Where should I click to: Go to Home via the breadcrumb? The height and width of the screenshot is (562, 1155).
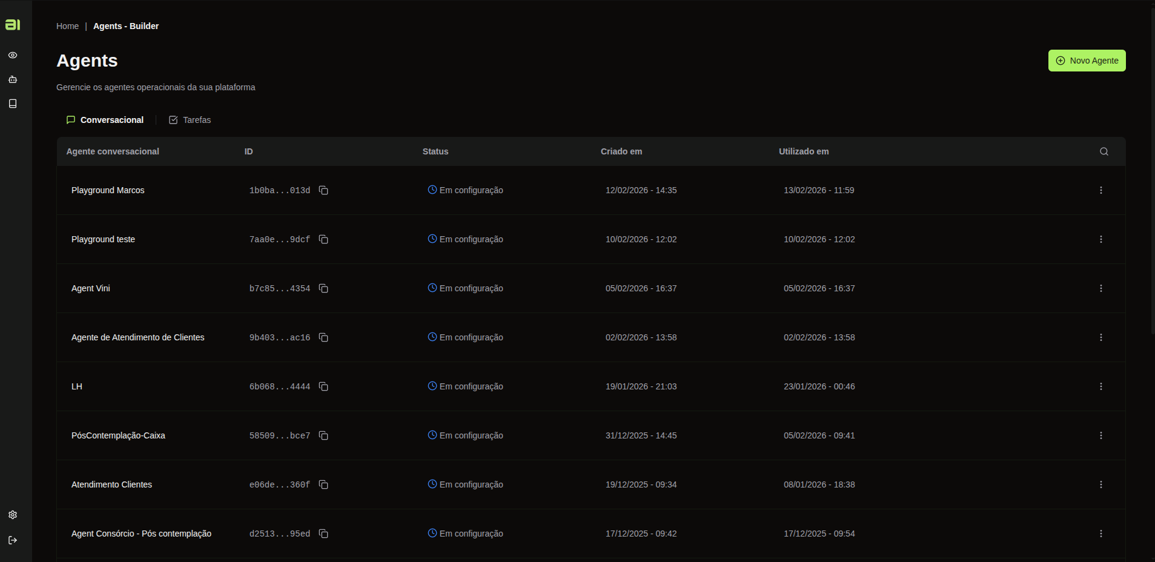click(x=67, y=26)
